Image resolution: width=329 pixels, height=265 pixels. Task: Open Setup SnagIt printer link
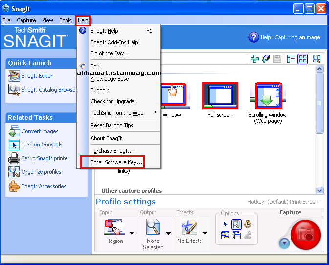point(45,158)
